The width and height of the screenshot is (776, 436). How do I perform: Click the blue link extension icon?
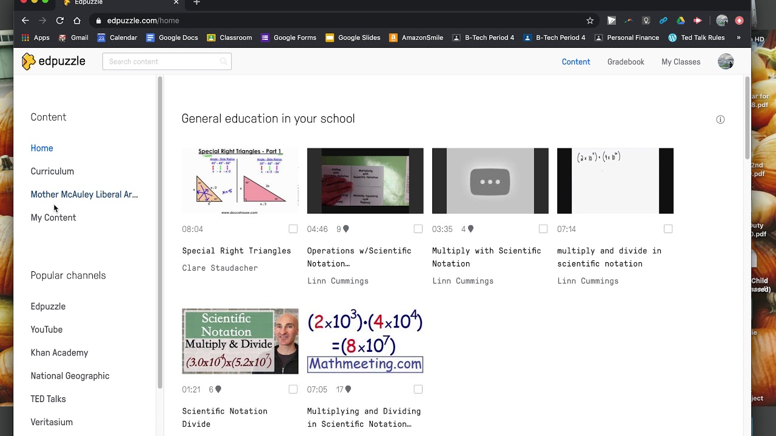663,21
